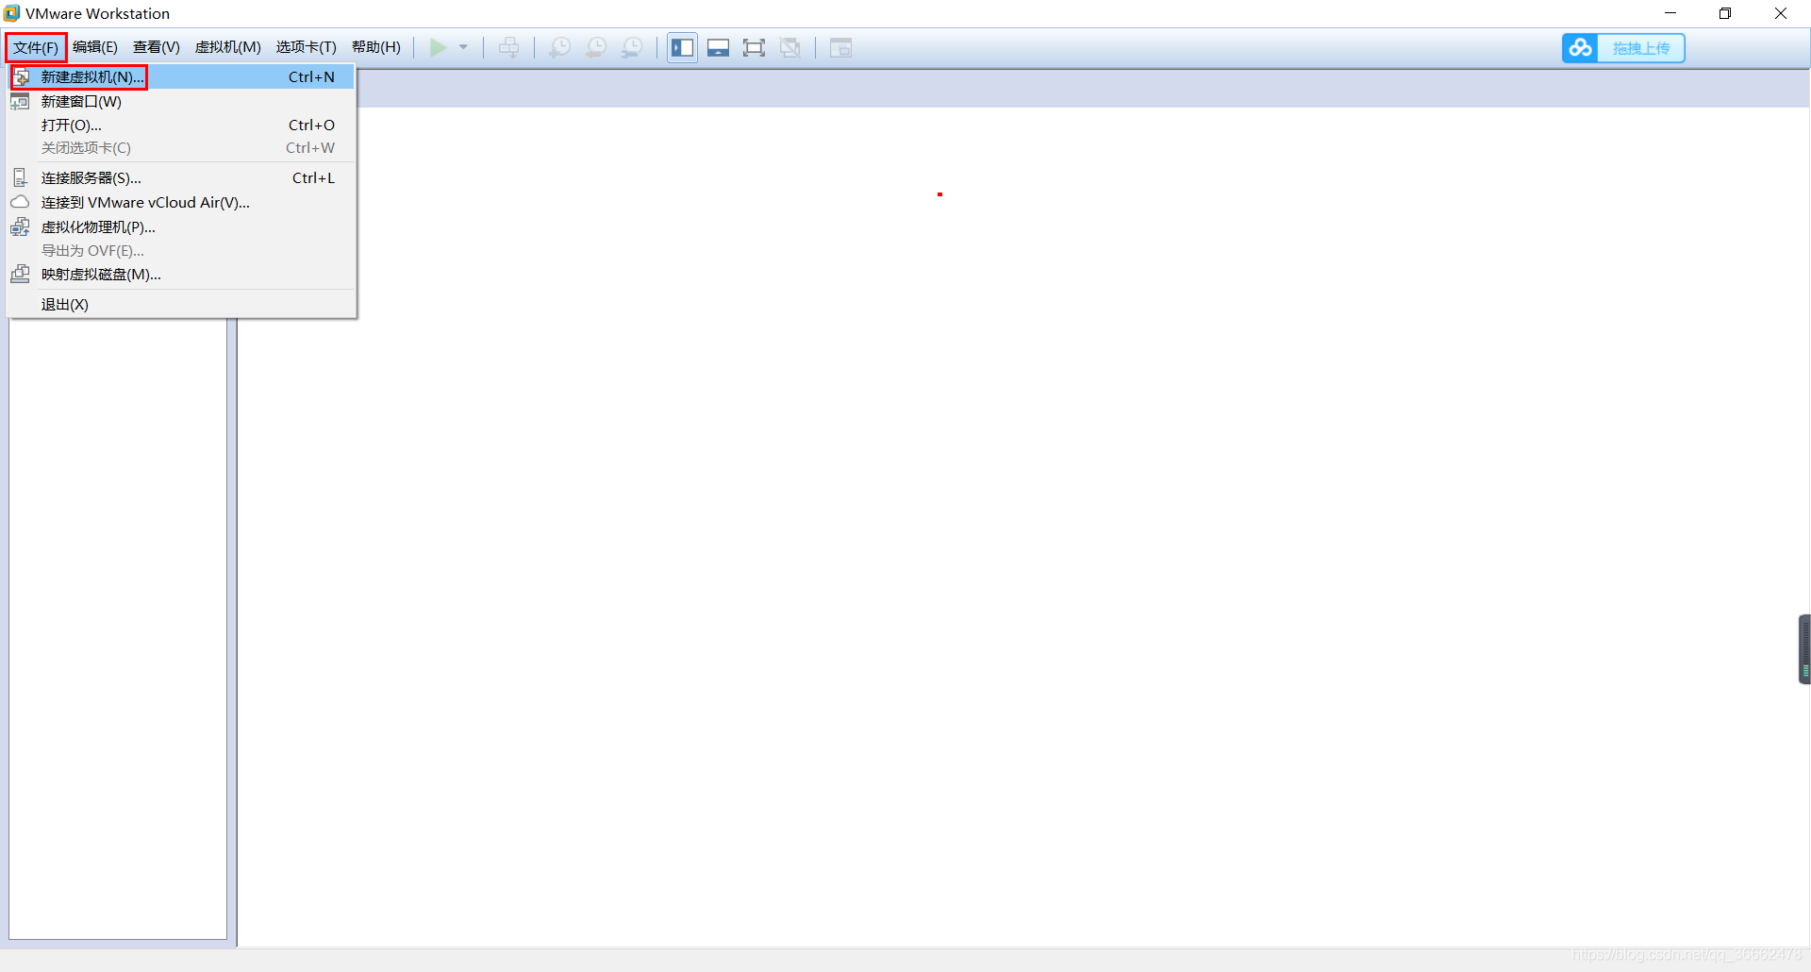Choose 映射虚拟磁盘(M)... entry

181,275
